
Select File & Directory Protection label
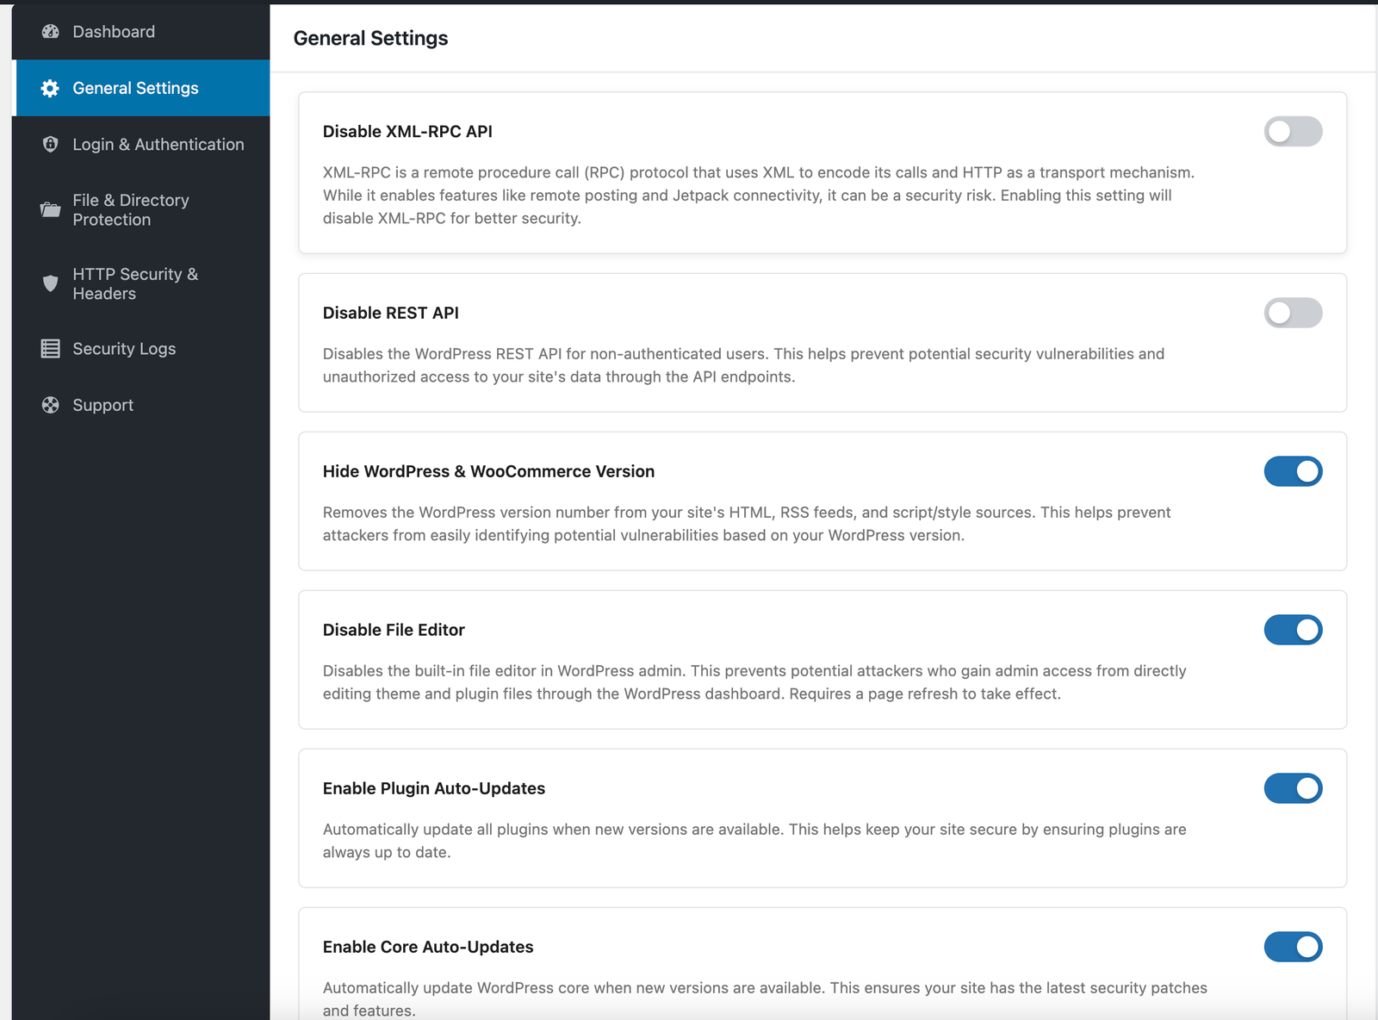pos(131,209)
